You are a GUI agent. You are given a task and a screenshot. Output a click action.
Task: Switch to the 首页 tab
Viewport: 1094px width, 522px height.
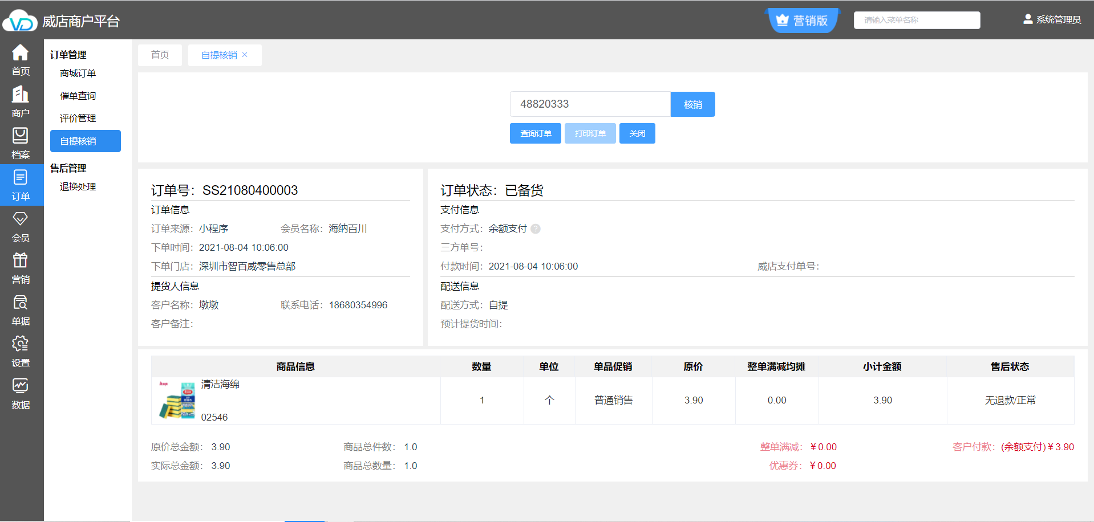160,55
